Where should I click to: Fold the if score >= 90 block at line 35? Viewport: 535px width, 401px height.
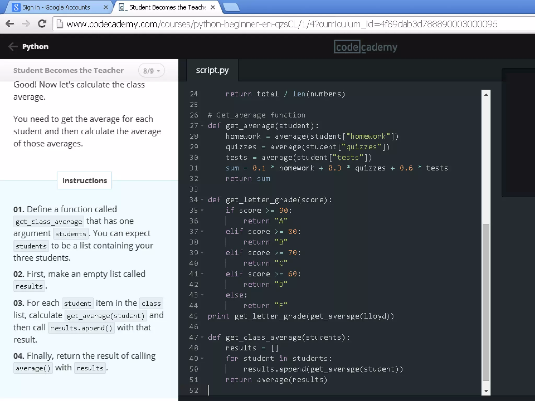click(x=202, y=210)
